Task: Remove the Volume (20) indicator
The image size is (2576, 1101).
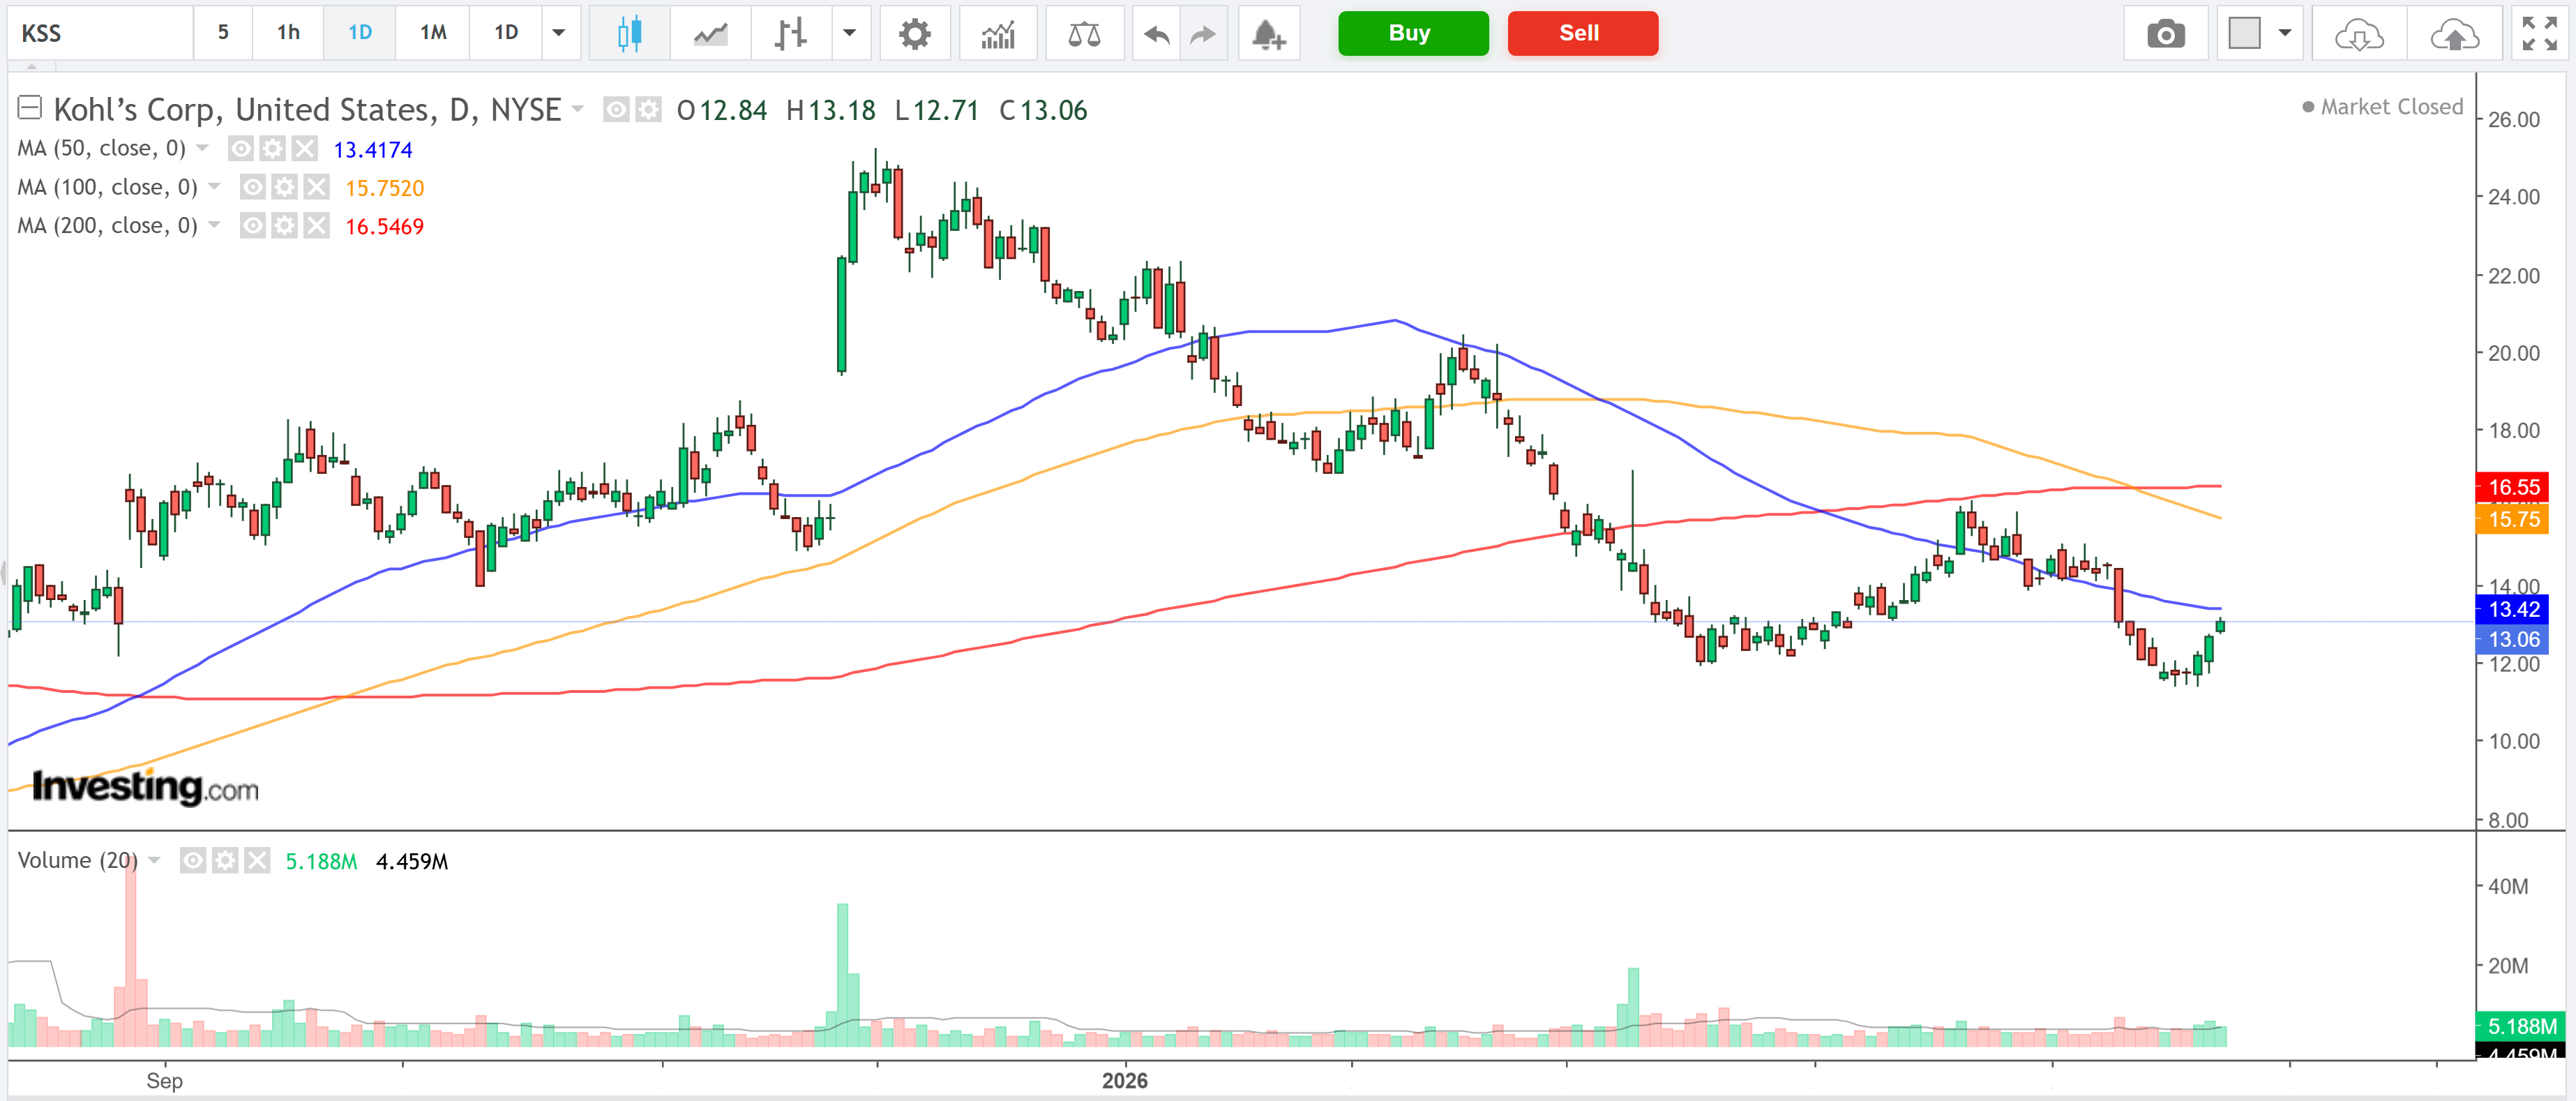Action: coord(257,860)
